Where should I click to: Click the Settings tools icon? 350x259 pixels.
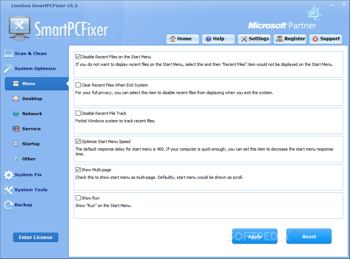point(244,39)
